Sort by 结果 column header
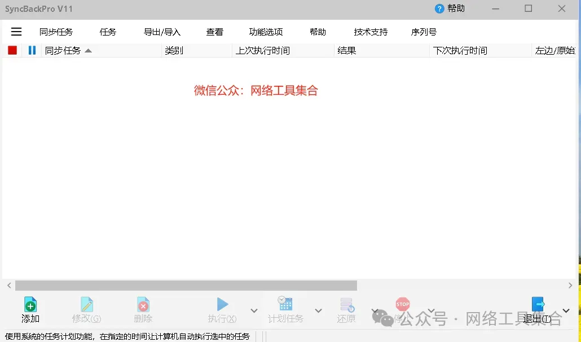Image resolution: width=581 pixels, height=342 pixels. coord(382,50)
